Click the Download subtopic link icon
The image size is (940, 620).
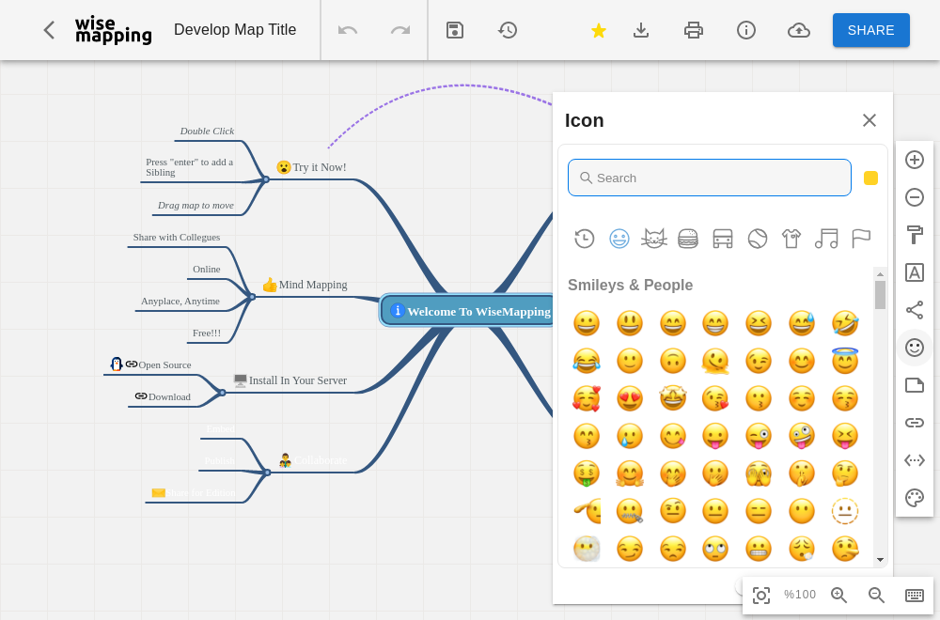pos(141,396)
